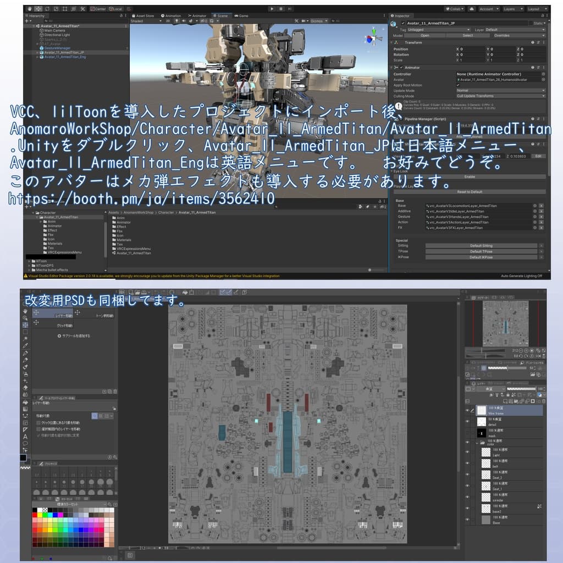Click the delete layer trash icon
Viewport: 563px width, 563px height.
coord(543,401)
